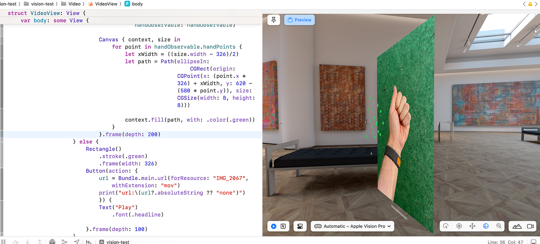Screen dimensions: 540x244
Task: Open the chevron after VideoView in the jump bar
Action: point(120,4)
